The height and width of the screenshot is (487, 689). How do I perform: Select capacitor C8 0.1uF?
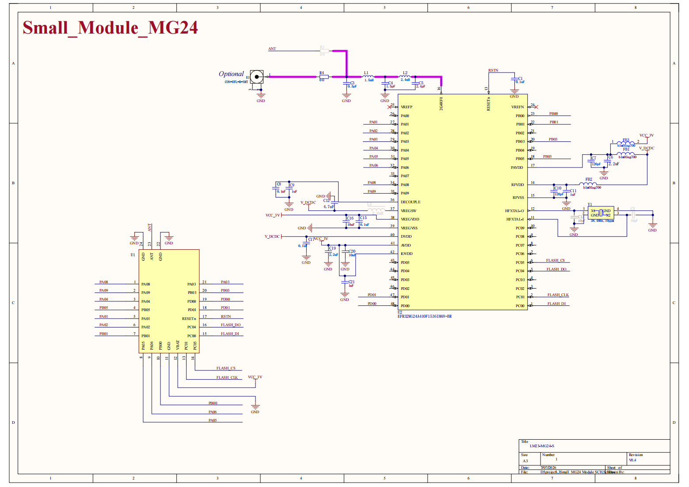click(277, 188)
